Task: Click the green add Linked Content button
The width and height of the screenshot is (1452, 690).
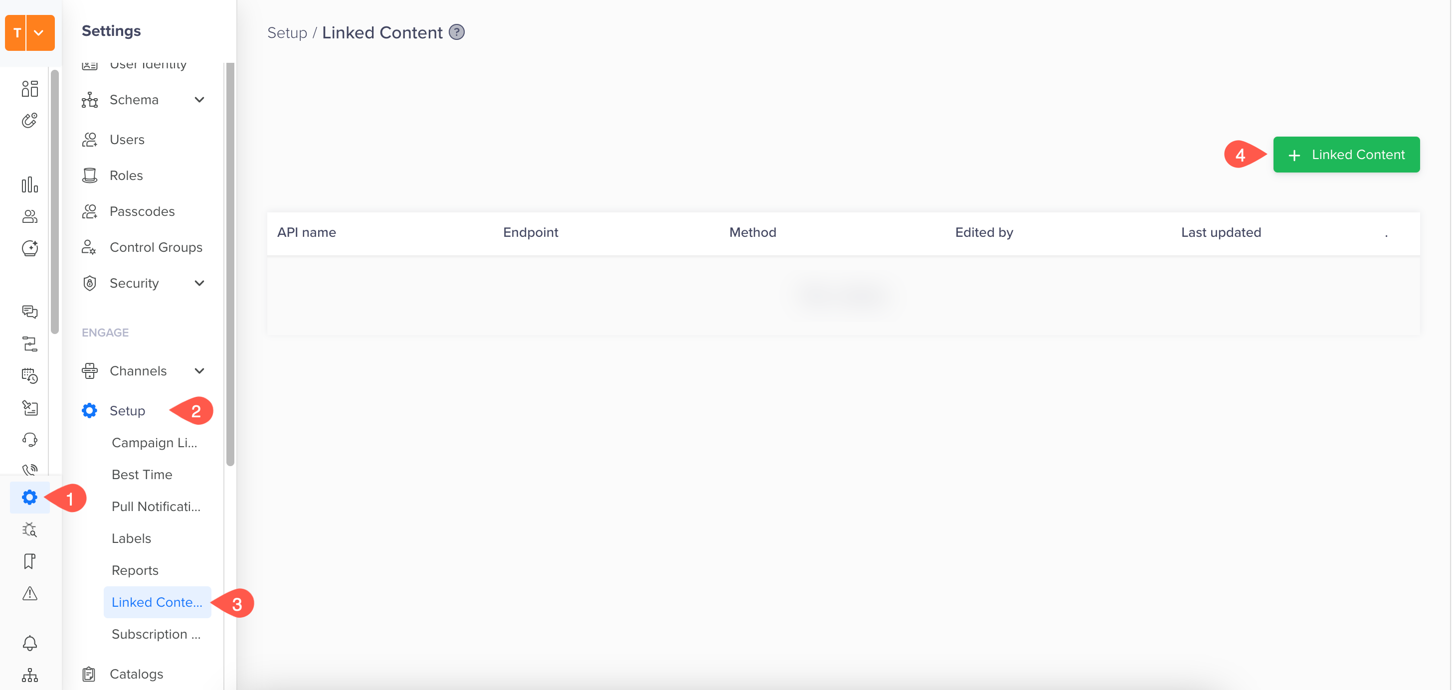Action: [x=1346, y=155]
